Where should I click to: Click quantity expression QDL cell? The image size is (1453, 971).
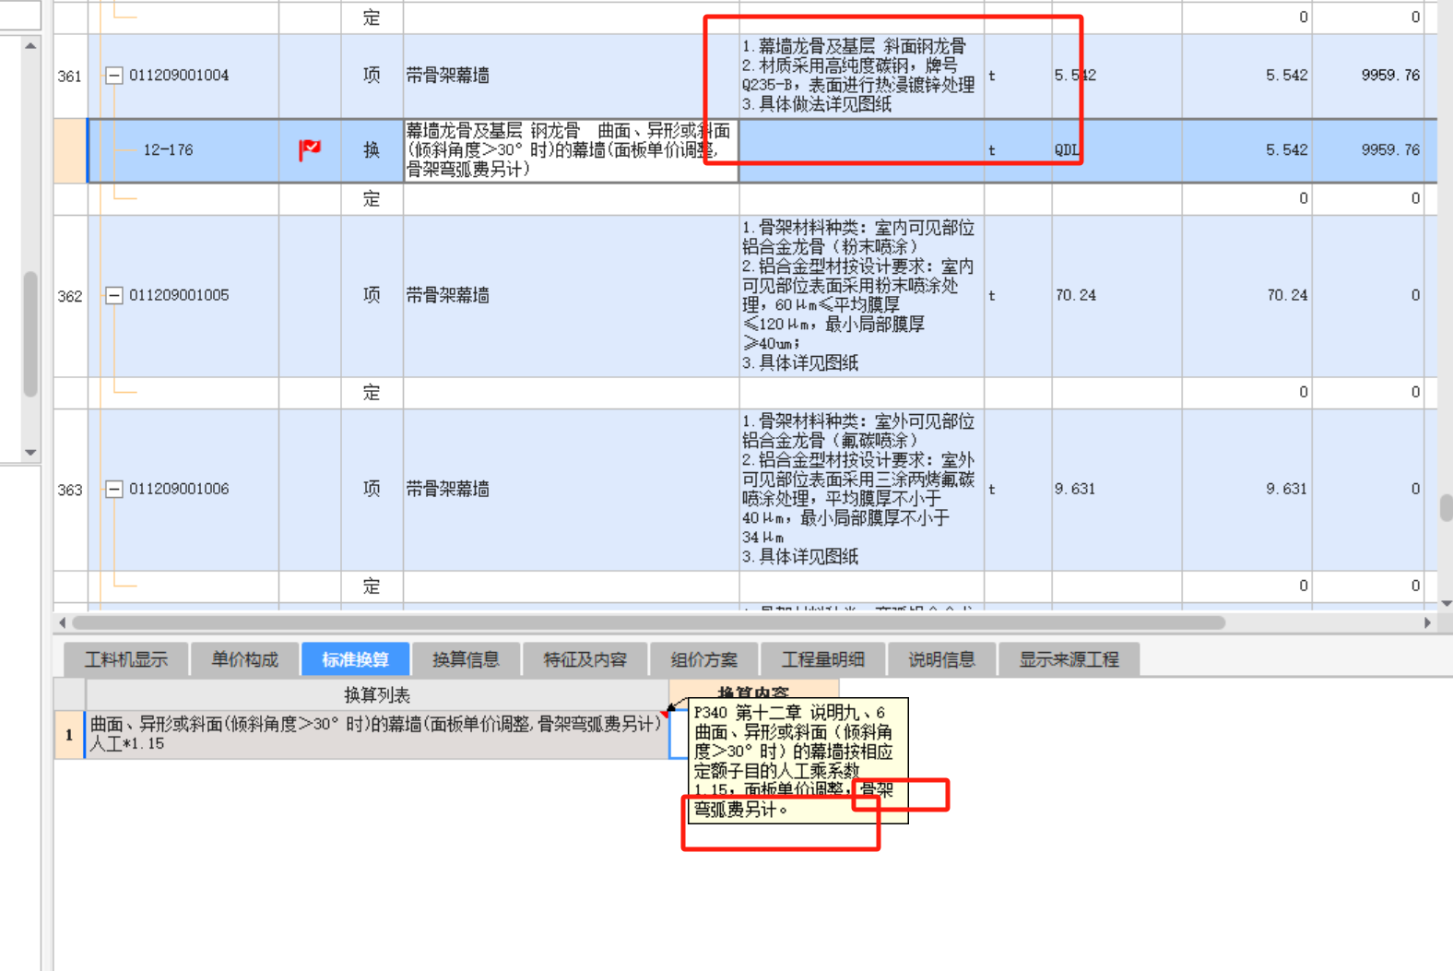tap(1116, 149)
